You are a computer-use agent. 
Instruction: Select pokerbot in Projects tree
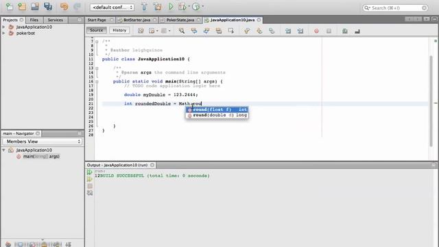click(x=25, y=33)
